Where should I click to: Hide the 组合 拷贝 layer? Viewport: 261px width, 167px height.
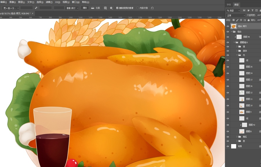[x=228, y=26]
